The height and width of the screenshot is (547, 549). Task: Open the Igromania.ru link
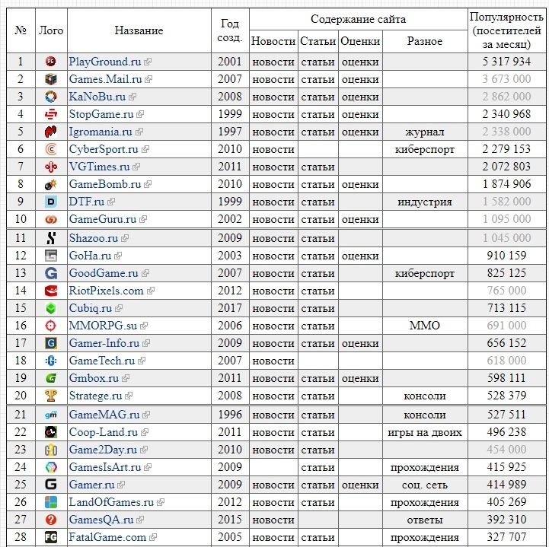click(101, 132)
